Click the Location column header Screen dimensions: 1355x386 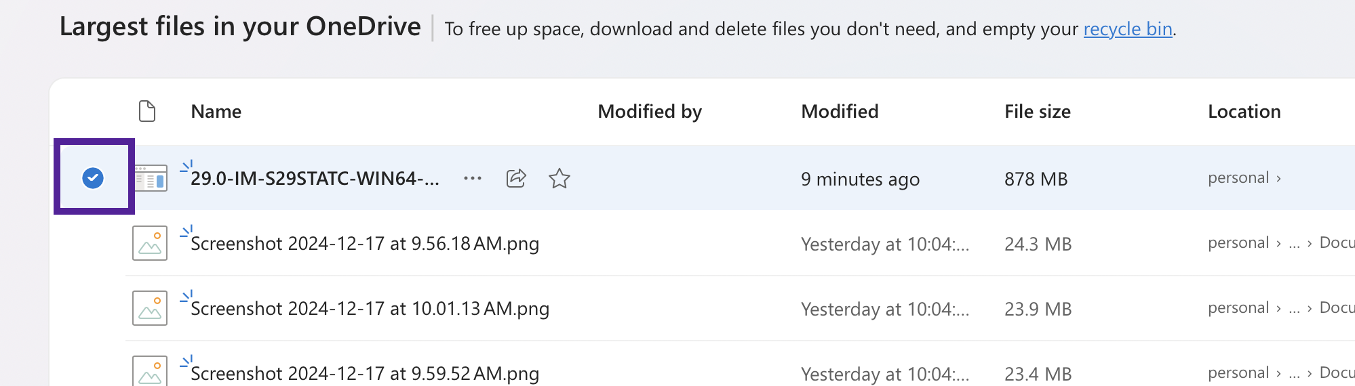pyautogui.click(x=1244, y=111)
